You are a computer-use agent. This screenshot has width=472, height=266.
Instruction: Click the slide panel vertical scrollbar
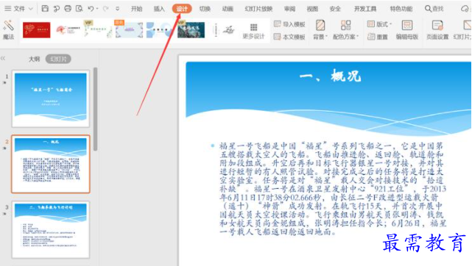tap(96, 109)
